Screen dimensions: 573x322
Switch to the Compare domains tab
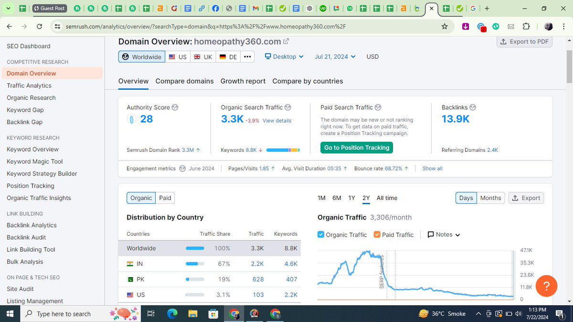point(184,81)
